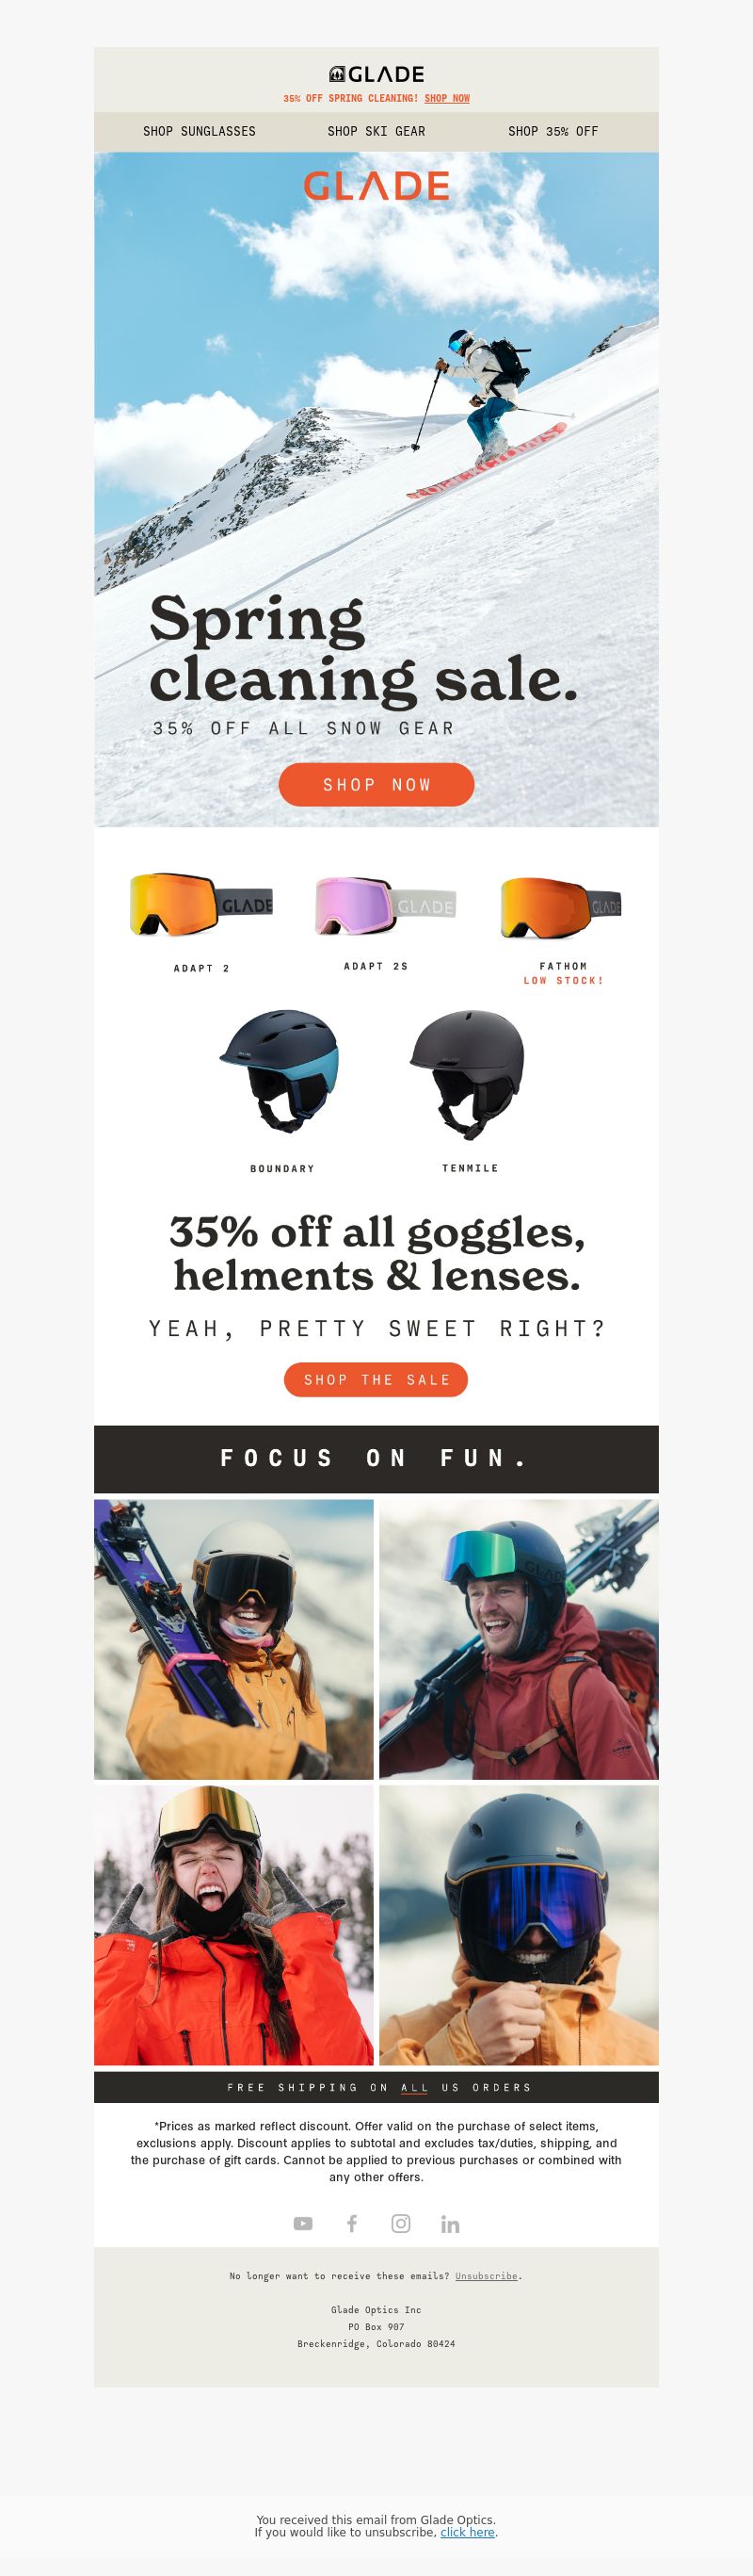Click the Unsubscribe link in footer
Screen dimensions: 753x2576
(487, 2275)
